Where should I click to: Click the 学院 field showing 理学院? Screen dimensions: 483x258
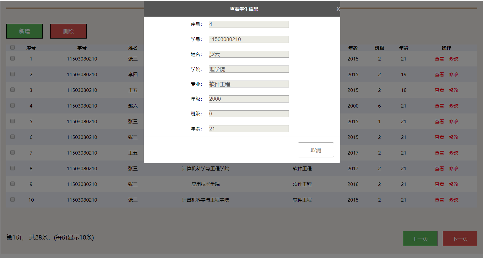point(249,69)
